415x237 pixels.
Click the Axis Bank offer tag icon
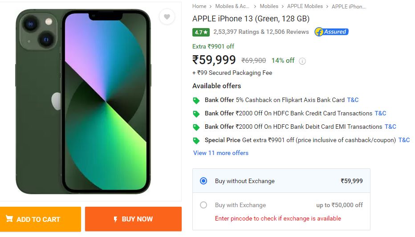point(196,101)
